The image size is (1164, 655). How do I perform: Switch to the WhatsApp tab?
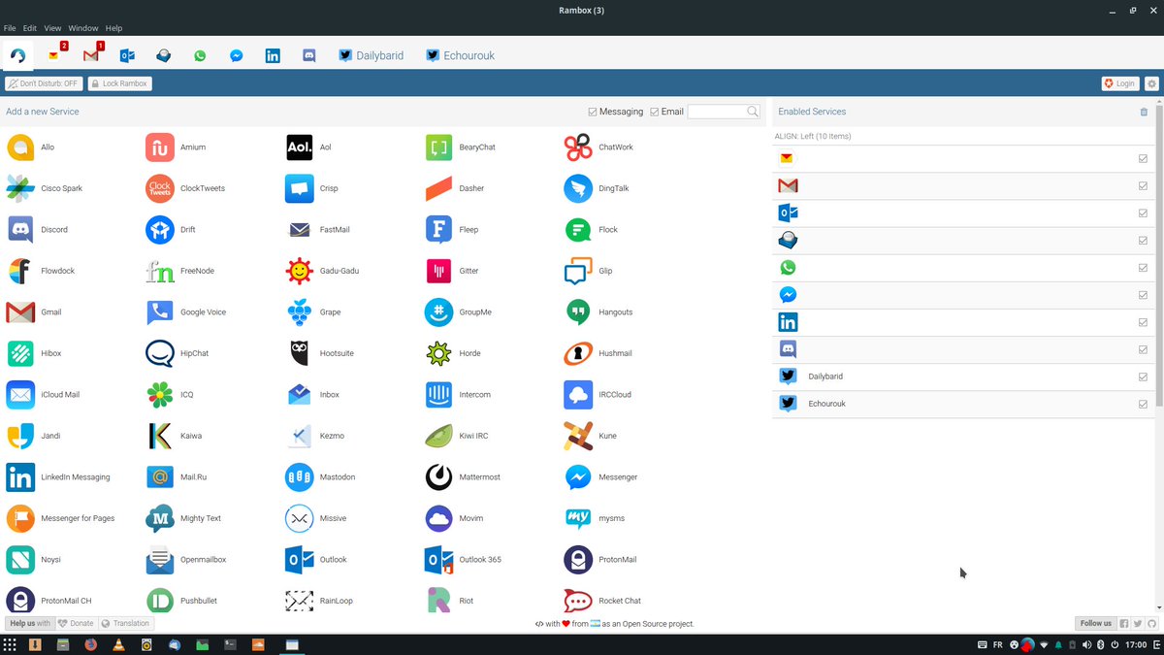point(200,55)
